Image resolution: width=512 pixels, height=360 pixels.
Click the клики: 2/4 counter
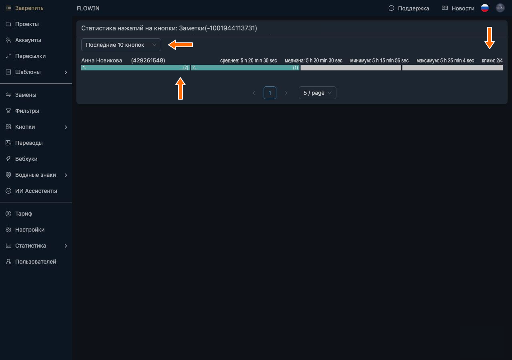(x=492, y=60)
